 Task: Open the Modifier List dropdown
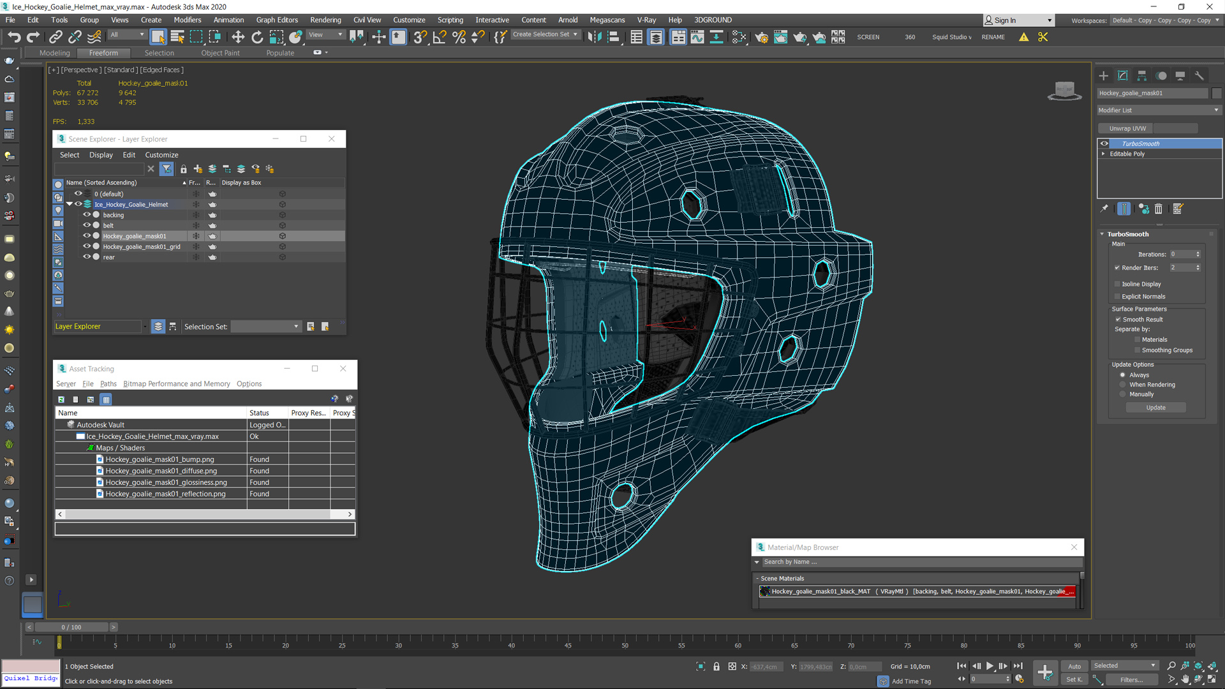coord(1159,110)
